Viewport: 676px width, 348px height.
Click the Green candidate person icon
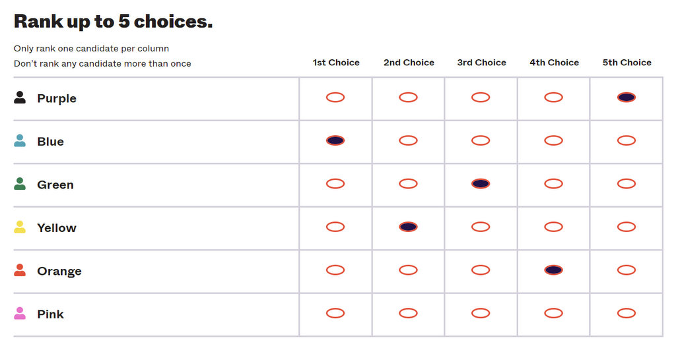click(x=20, y=184)
